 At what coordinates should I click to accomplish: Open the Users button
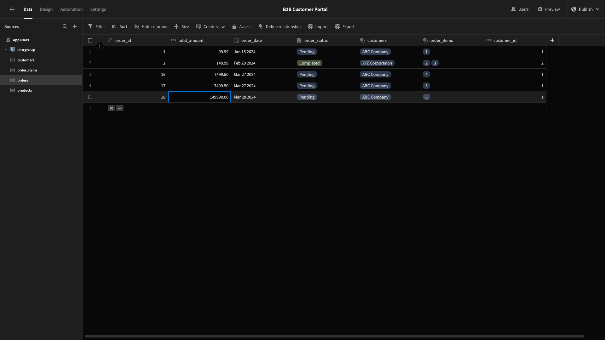520,9
